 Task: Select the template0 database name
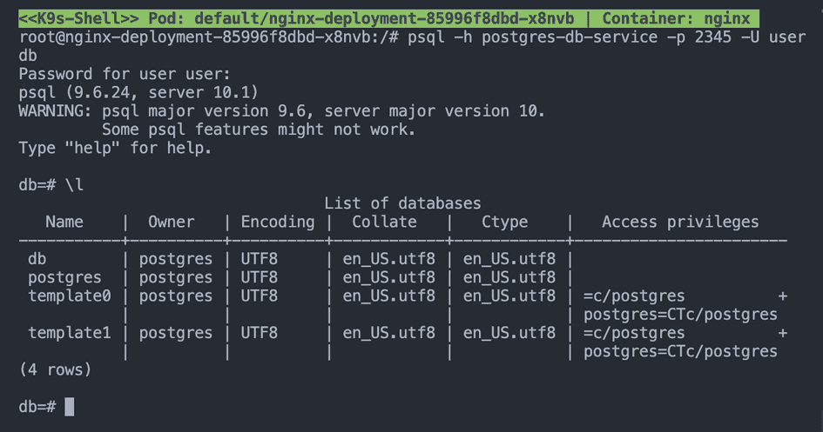70,296
